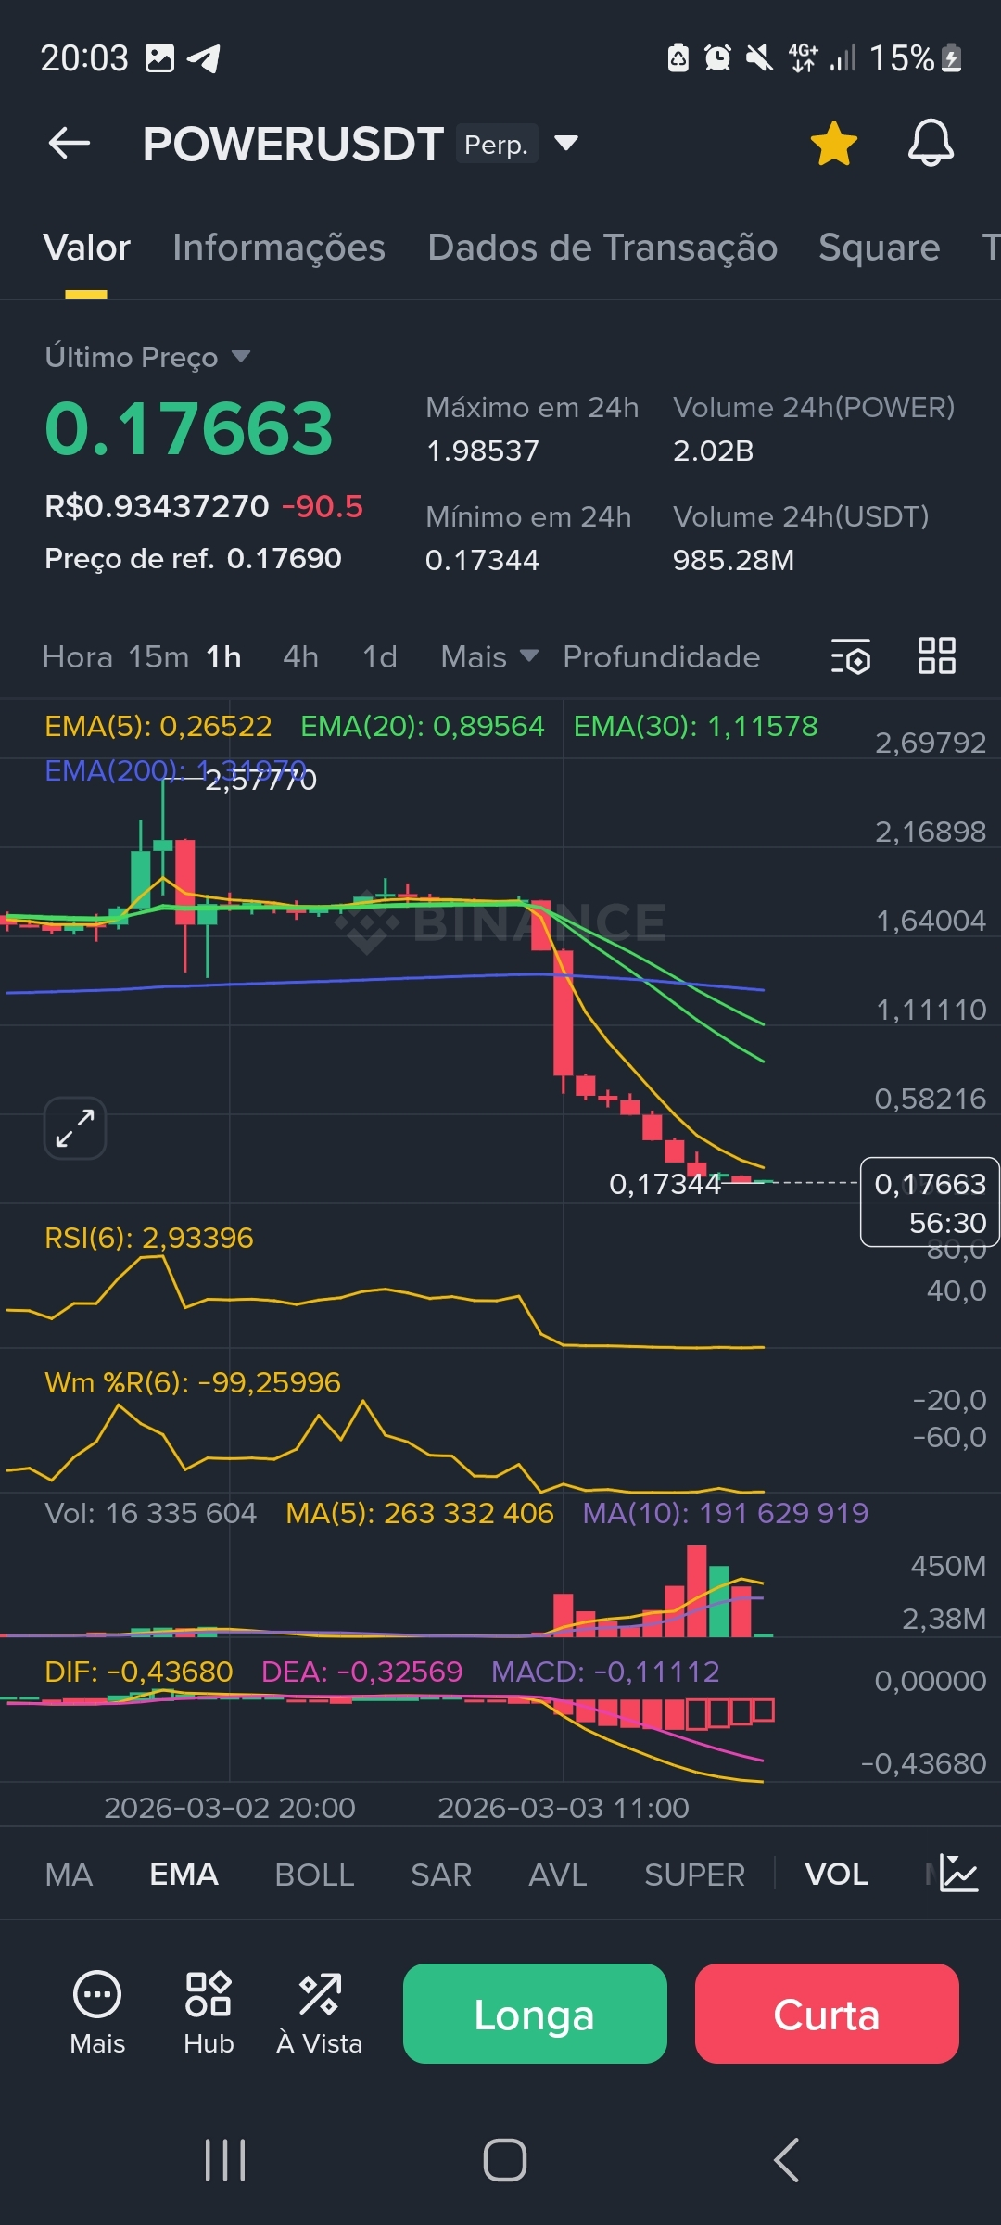Expand the Mais intervals dropdown
1001x2225 pixels.
489,656
